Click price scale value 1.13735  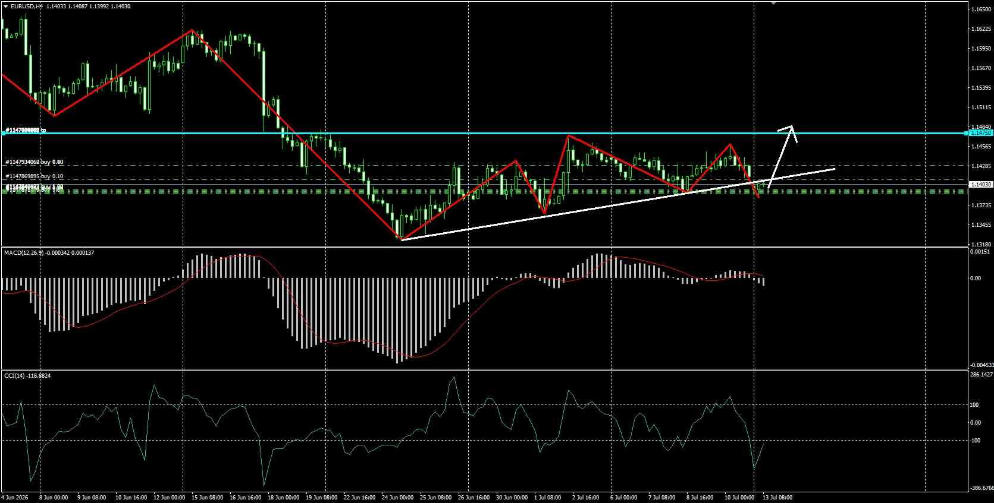pos(981,205)
